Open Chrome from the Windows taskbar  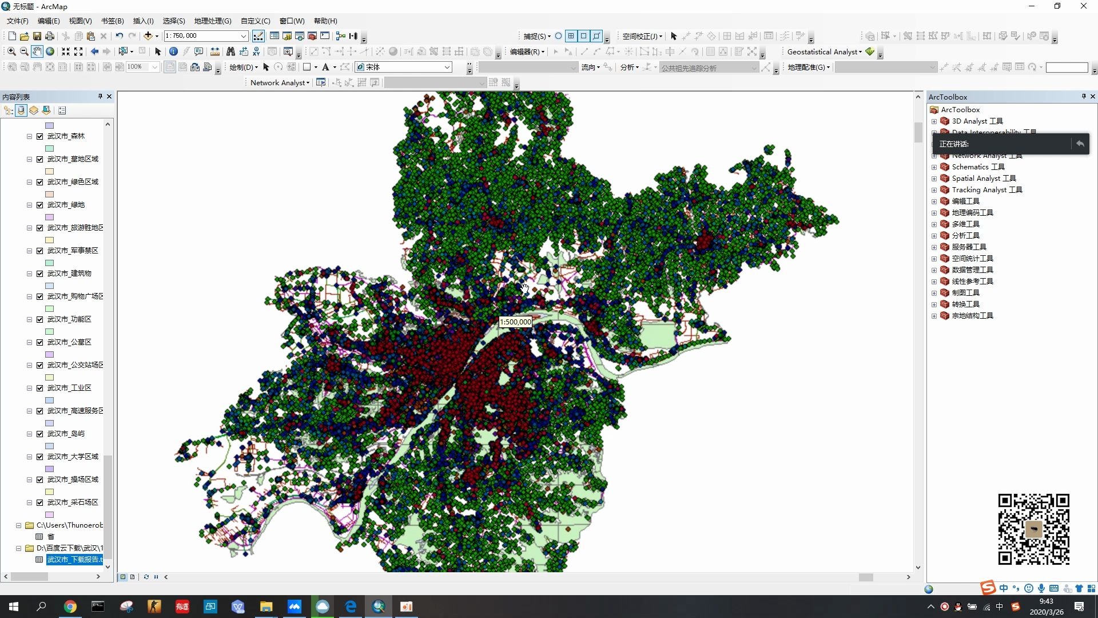70,607
